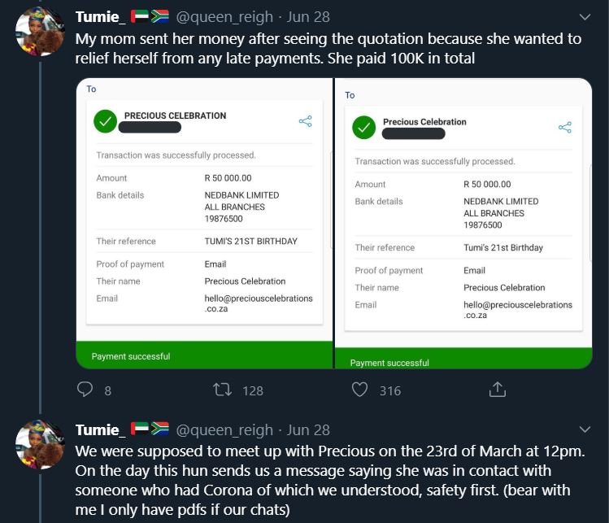The height and width of the screenshot is (523, 609).
Task: Open the second tweet's chevron options menu
Action: 585,429
